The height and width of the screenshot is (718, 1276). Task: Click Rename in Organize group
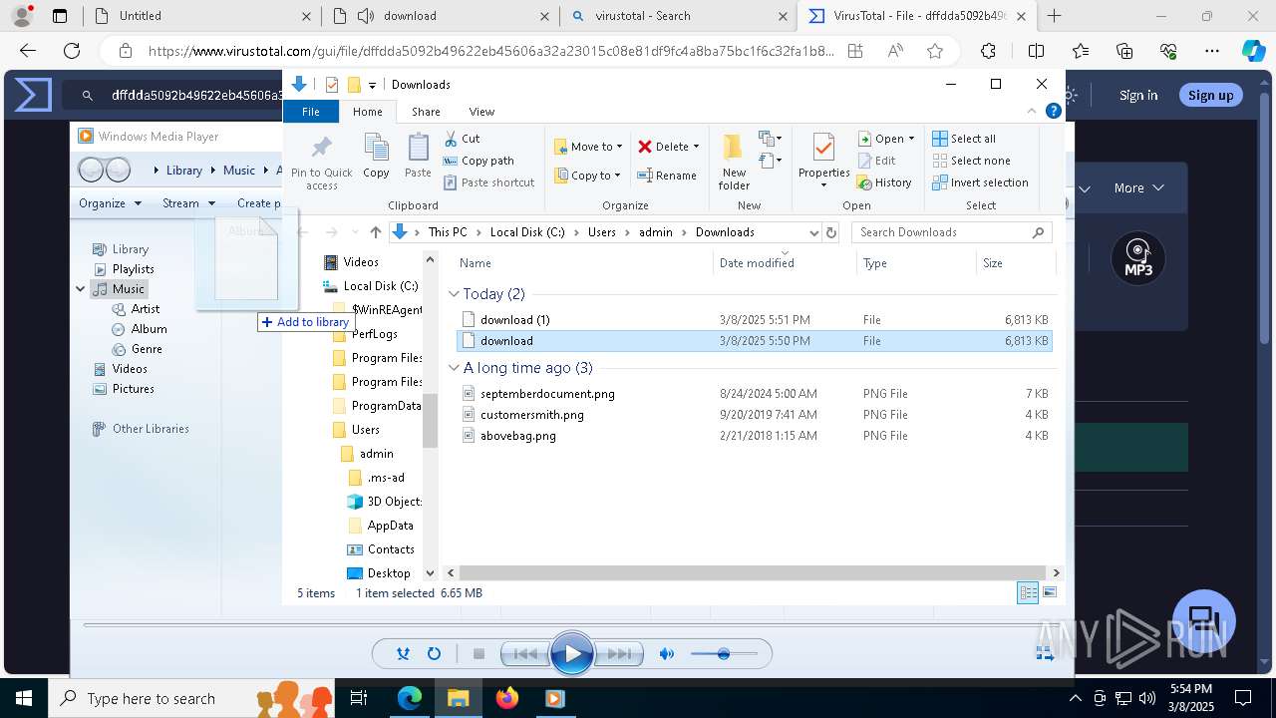point(667,176)
